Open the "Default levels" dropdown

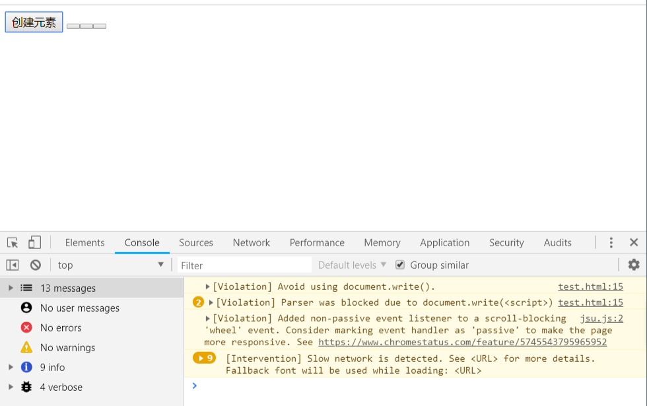351,265
